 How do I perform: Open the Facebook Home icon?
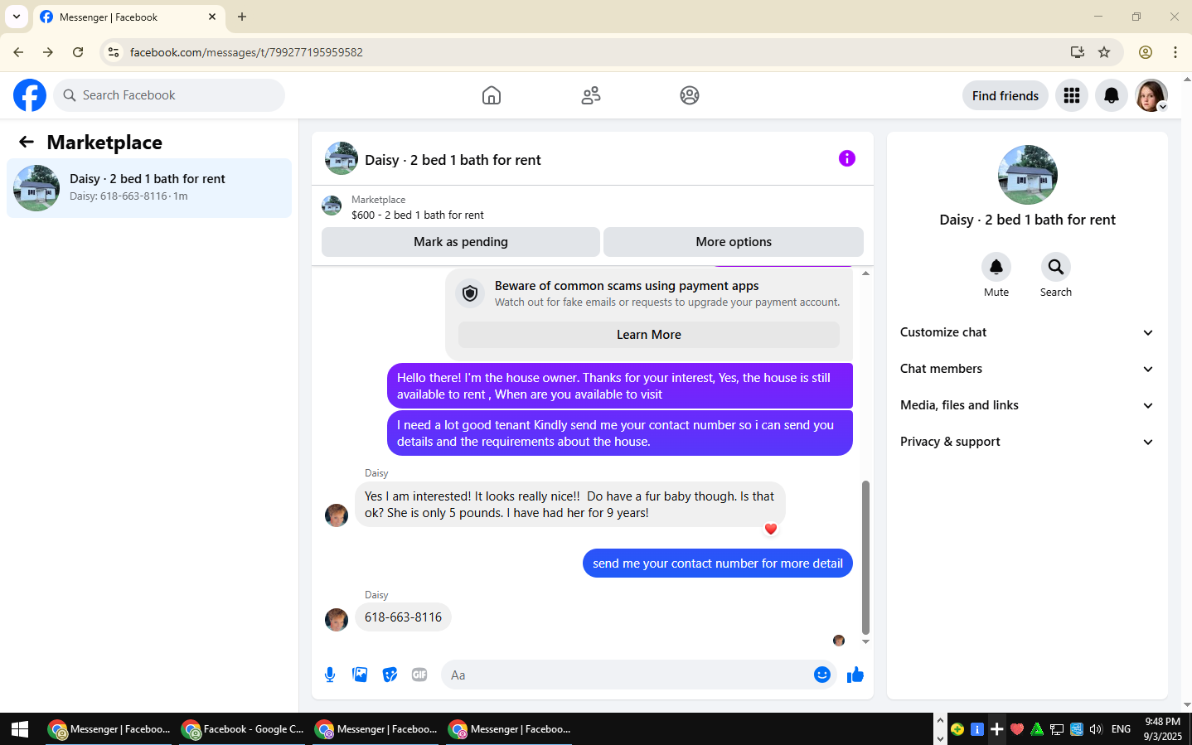point(492,95)
